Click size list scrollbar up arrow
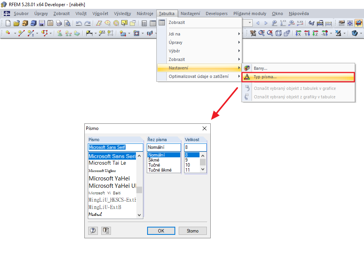 click(x=203, y=156)
